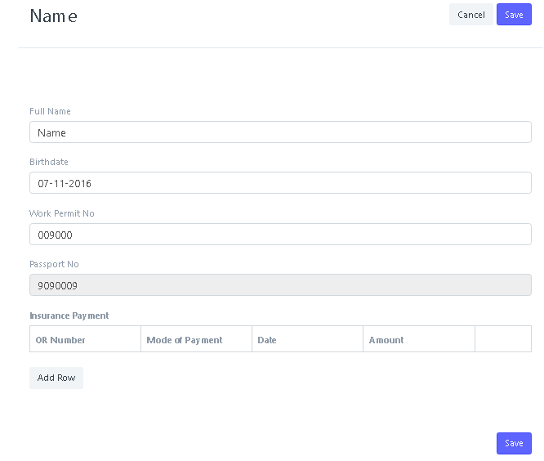
Task: Click the Birthdate label
Action: click(x=49, y=162)
